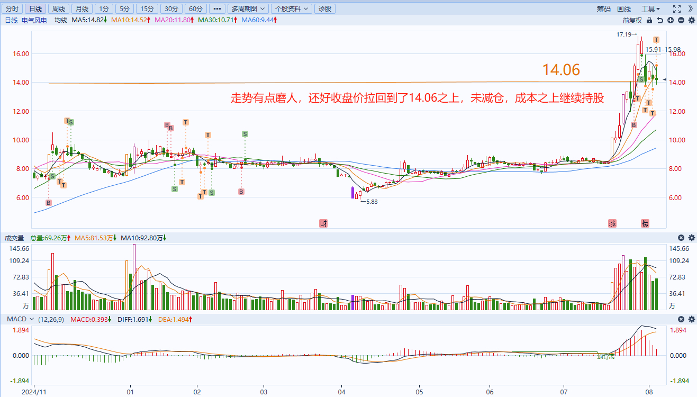Click the DIFF:1.691 value
Viewport: 697px width, 397px height.
coord(134,319)
